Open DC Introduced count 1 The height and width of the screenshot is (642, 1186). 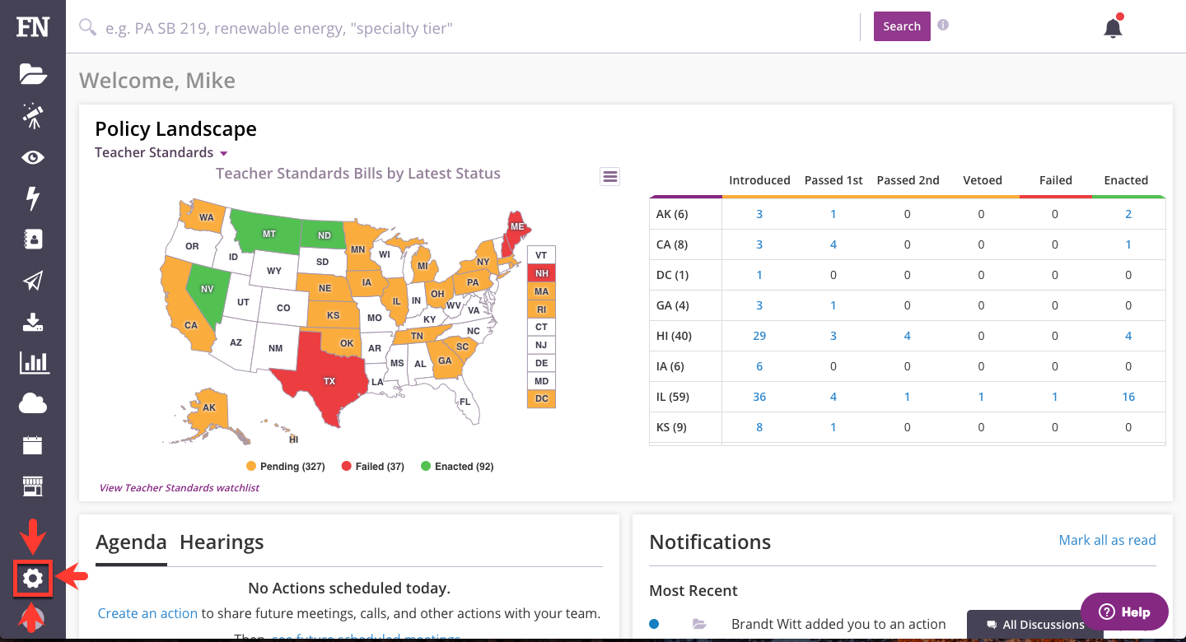coord(759,275)
